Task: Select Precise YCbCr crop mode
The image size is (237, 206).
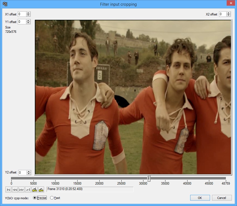Action: [x=35, y=198]
